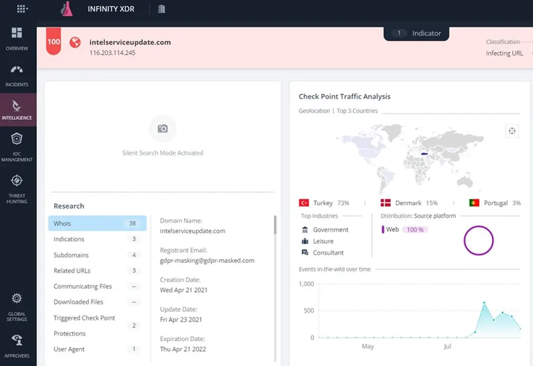Click the Infinity XDR flask logo
This screenshot has width=533, height=366.
67,9
